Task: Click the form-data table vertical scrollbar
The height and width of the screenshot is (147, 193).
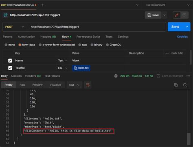Action: [191, 57]
